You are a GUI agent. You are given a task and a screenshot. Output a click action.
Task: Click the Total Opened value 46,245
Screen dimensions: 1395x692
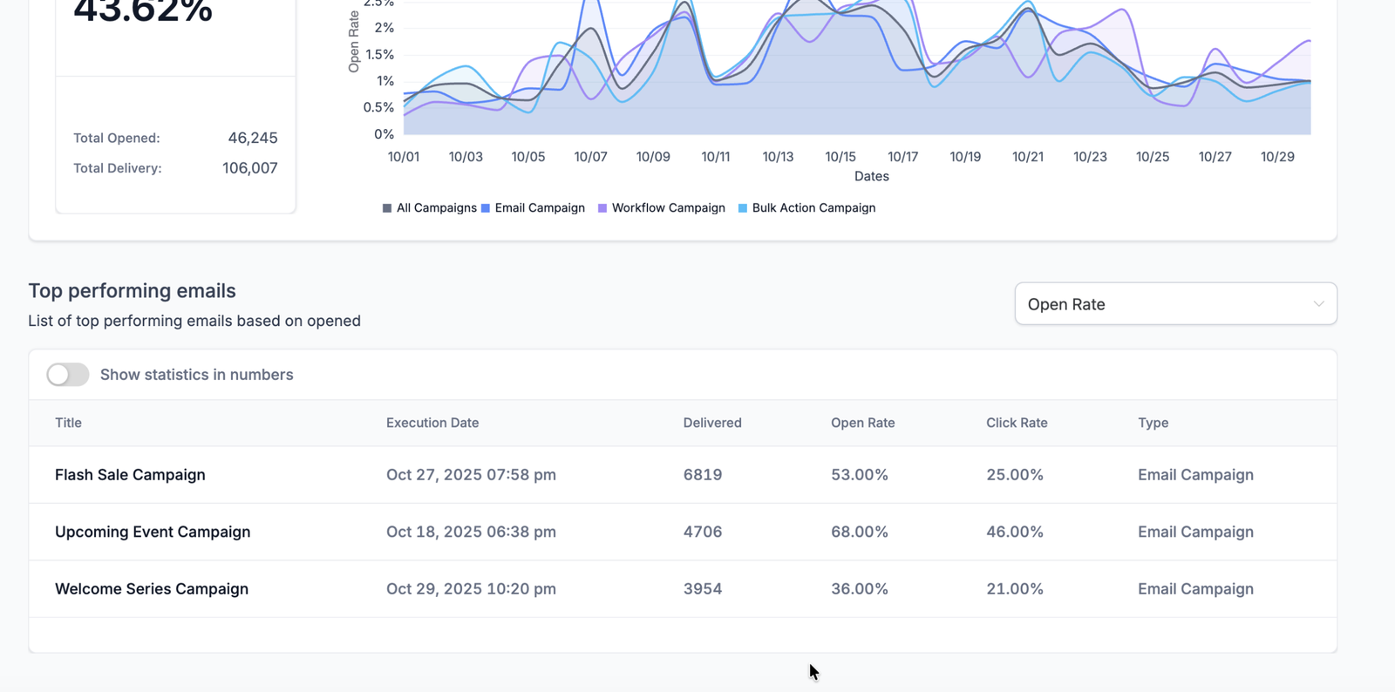[253, 138]
